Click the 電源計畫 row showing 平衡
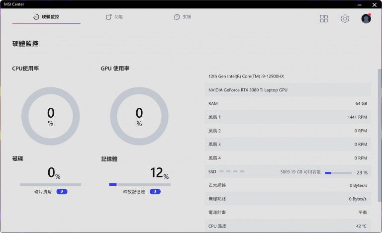This screenshot has height=233, width=382. coord(288,213)
